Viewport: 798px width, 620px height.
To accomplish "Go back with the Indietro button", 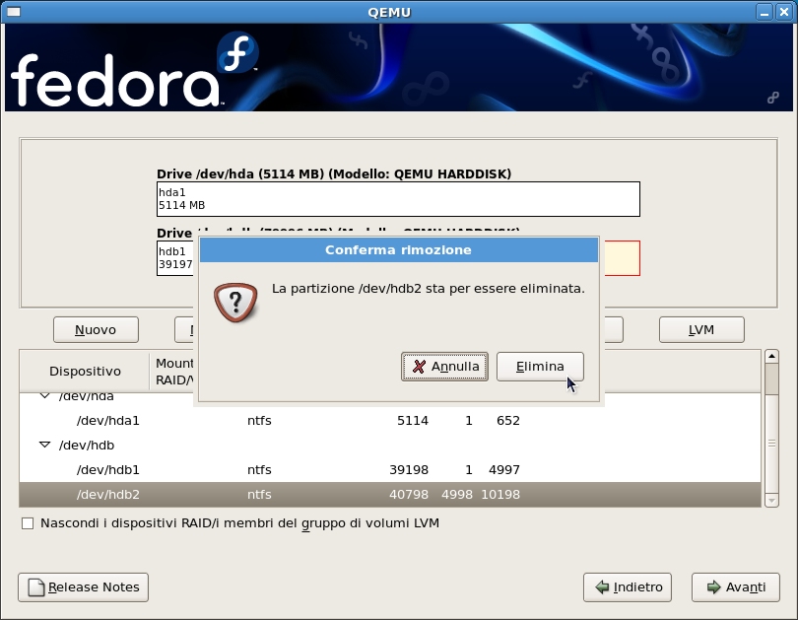I will [628, 587].
